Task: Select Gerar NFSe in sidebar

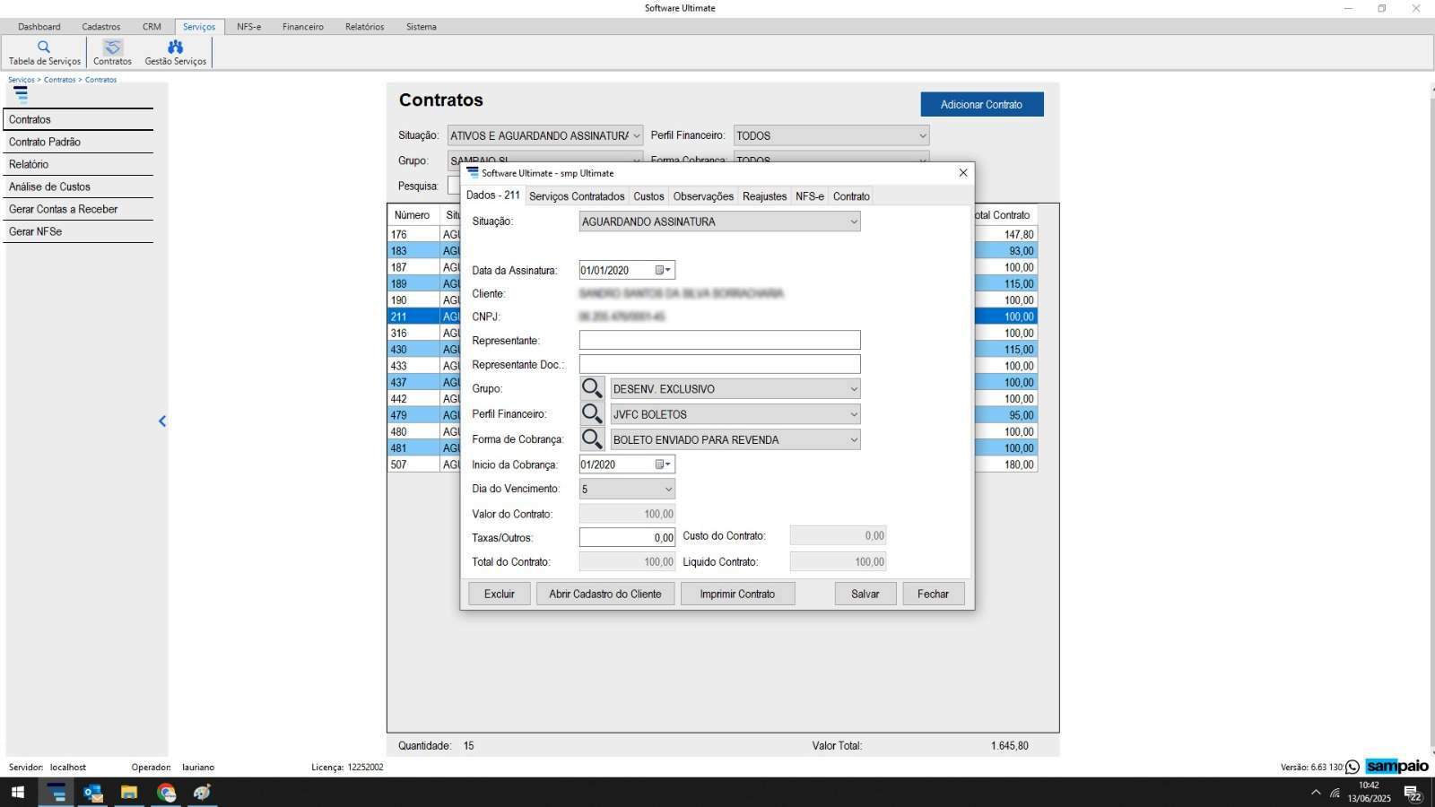Action: coord(79,231)
